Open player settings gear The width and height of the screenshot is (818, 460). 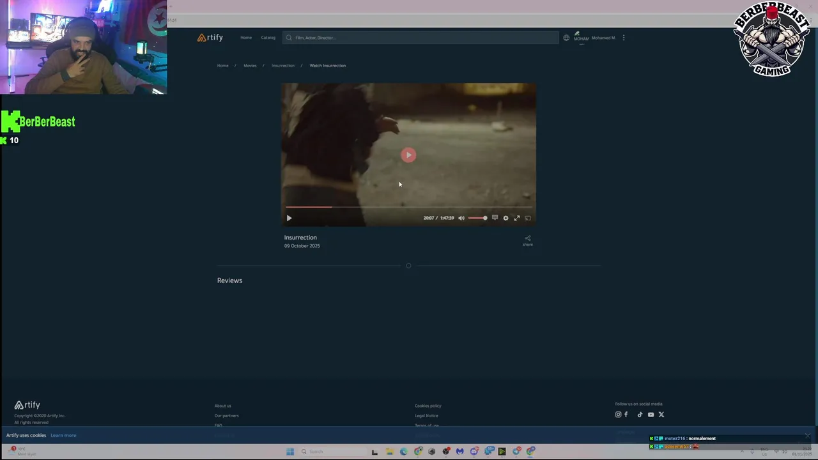pyautogui.click(x=505, y=218)
